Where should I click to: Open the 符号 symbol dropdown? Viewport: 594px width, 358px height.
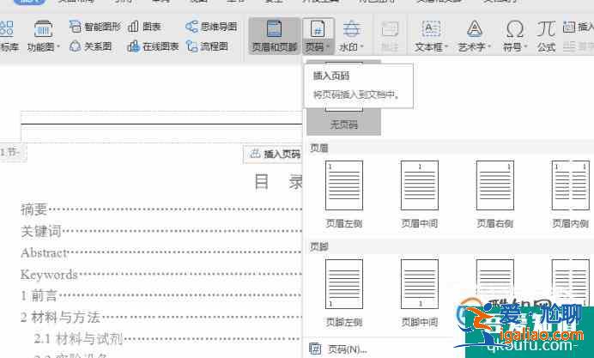coord(515,36)
